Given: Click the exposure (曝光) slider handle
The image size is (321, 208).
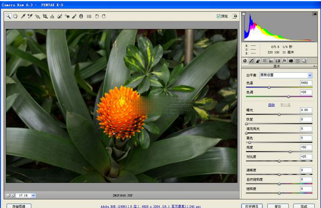Looking at the screenshot, I should pyautogui.click(x=279, y=115).
